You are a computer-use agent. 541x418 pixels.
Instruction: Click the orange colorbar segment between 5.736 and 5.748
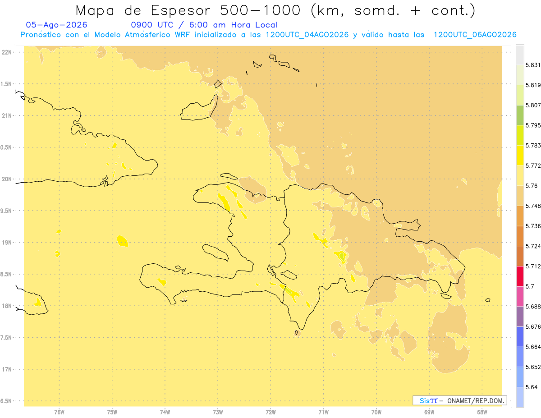tap(520, 216)
